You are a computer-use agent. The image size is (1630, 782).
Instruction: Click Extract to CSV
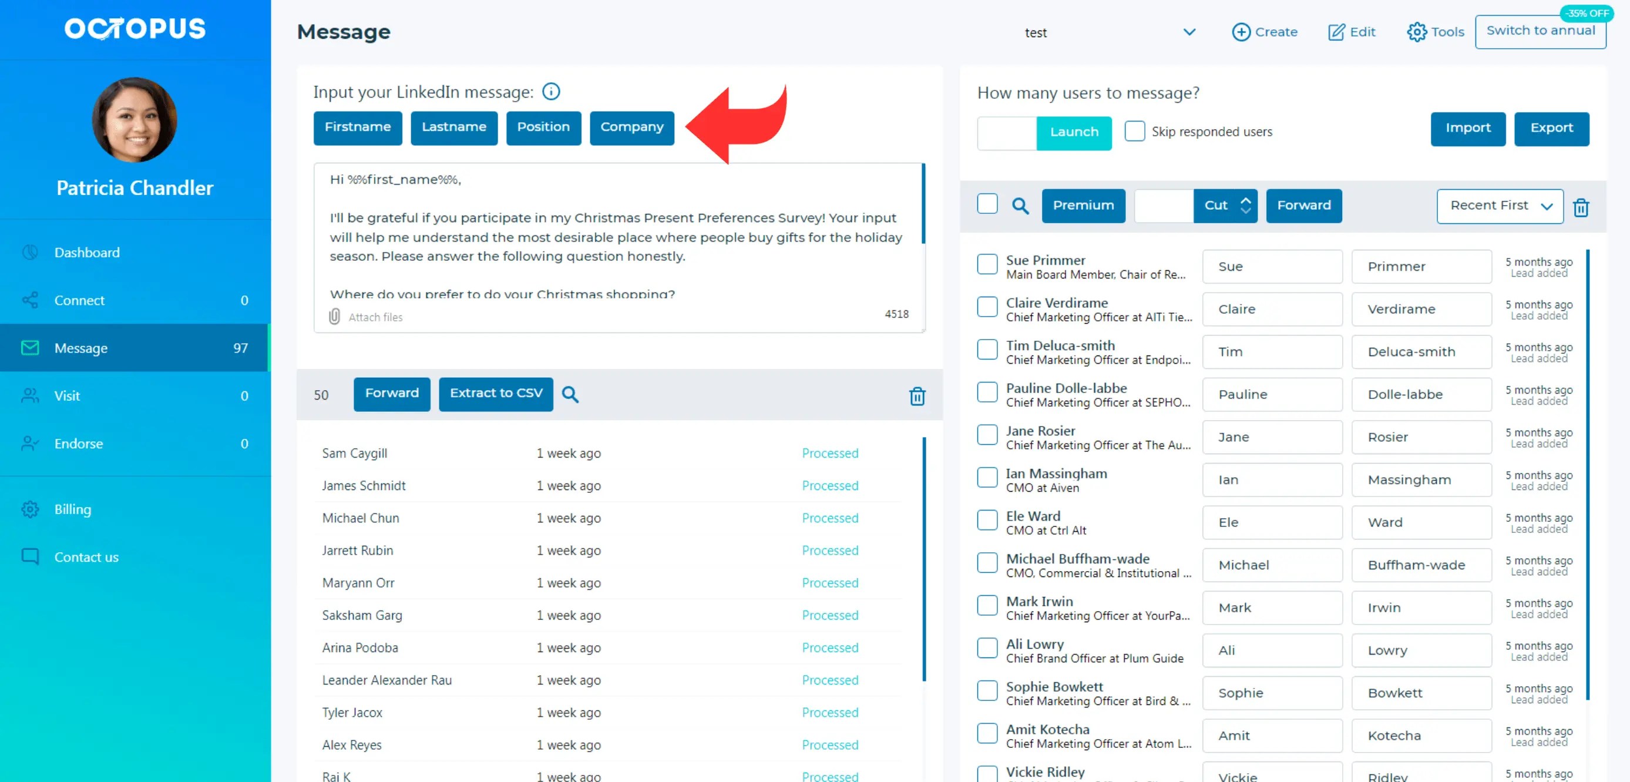[496, 394]
